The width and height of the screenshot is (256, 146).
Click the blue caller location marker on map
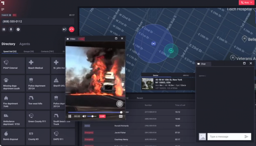pyautogui.click(x=153, y=43)
